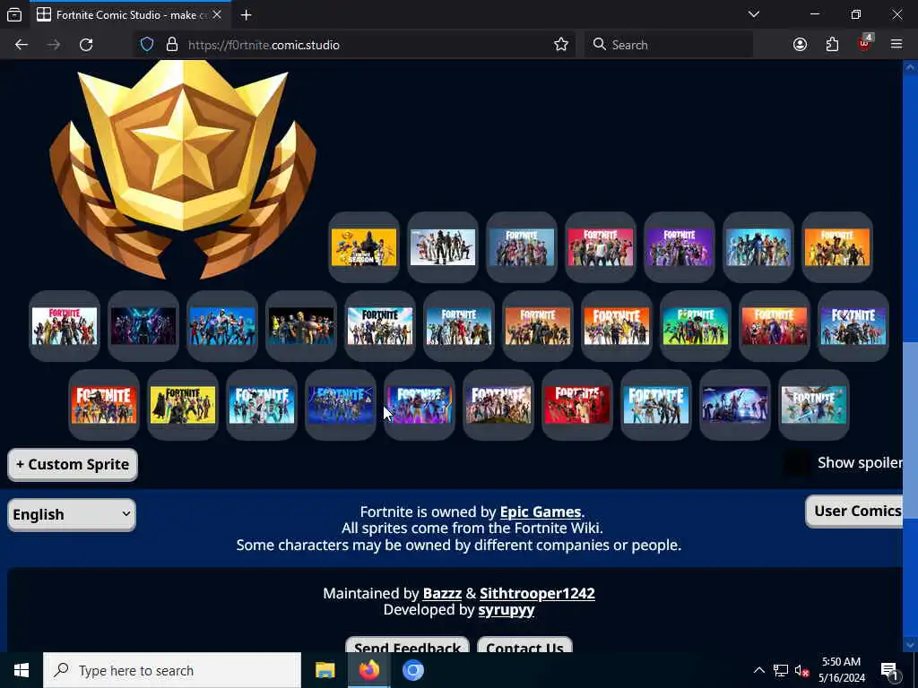Switch to Firefox in the taskbar
This screenshot has height=688, width=918.
(368, 670)
